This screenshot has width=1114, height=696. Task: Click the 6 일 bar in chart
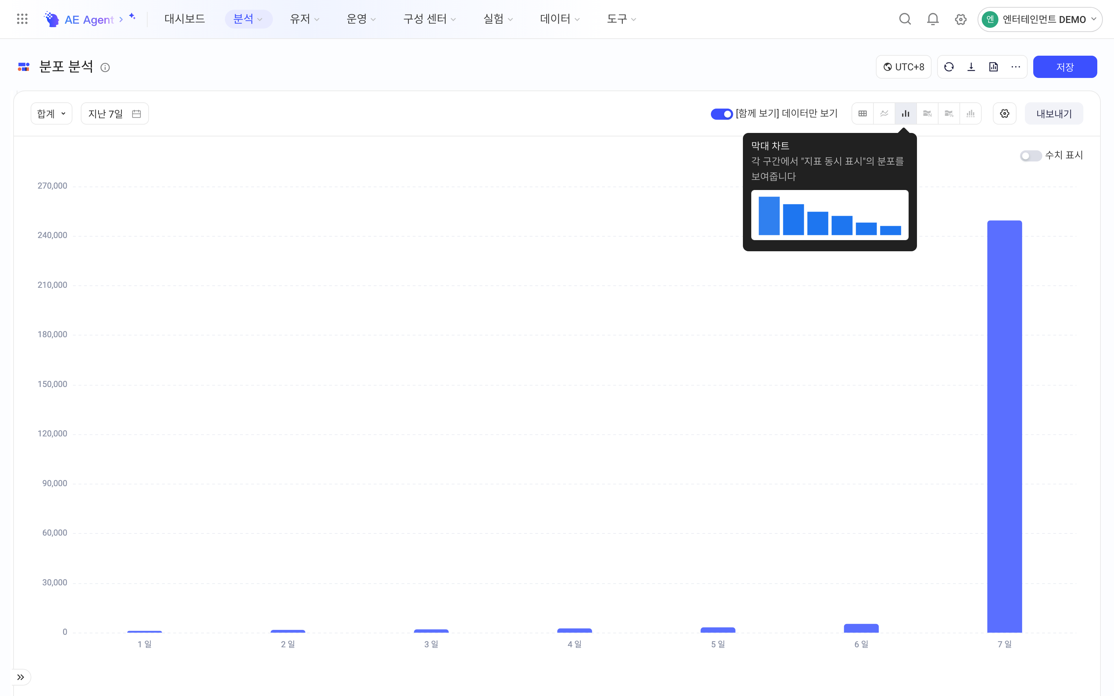tap(861, 628)
